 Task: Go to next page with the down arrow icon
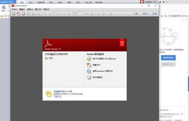click(x=50, y=14)
